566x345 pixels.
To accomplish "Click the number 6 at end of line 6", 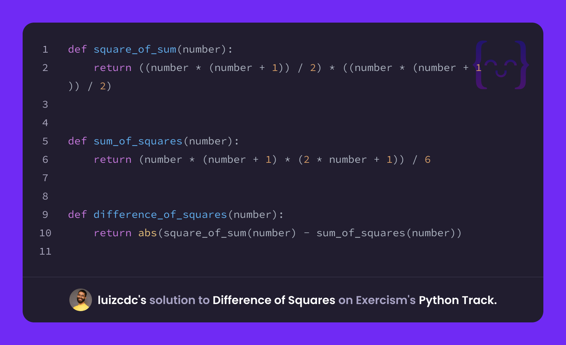I will (x=428, y=160).
